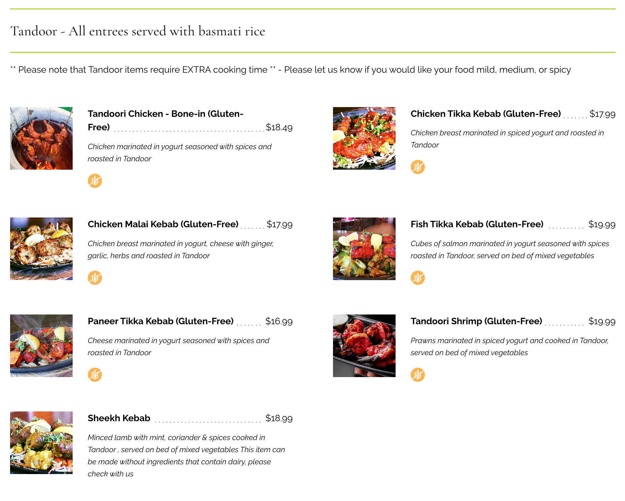Viewport: 625px width, 501px height.
Task: Click the Tandoori Shrimp (Gluten-Free) title
Action: pyautogui.click(x=476, y=321)
